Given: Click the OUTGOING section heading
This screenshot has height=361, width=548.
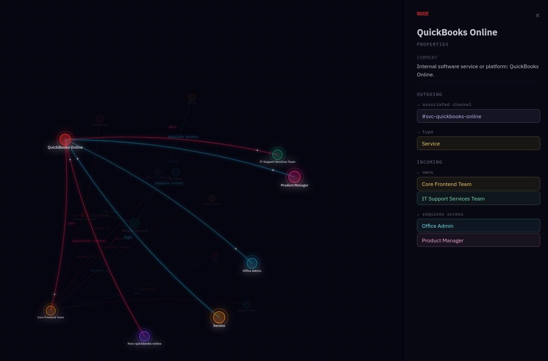Looking at the screenshot, I should click(430, 95).
